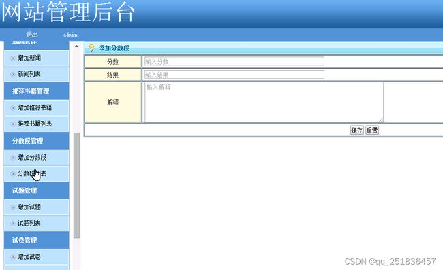Click the textarea resize handle
Image resolution: width=443 pixels, height=270 pixels.
pyautogui.click(x=381, y=120)
